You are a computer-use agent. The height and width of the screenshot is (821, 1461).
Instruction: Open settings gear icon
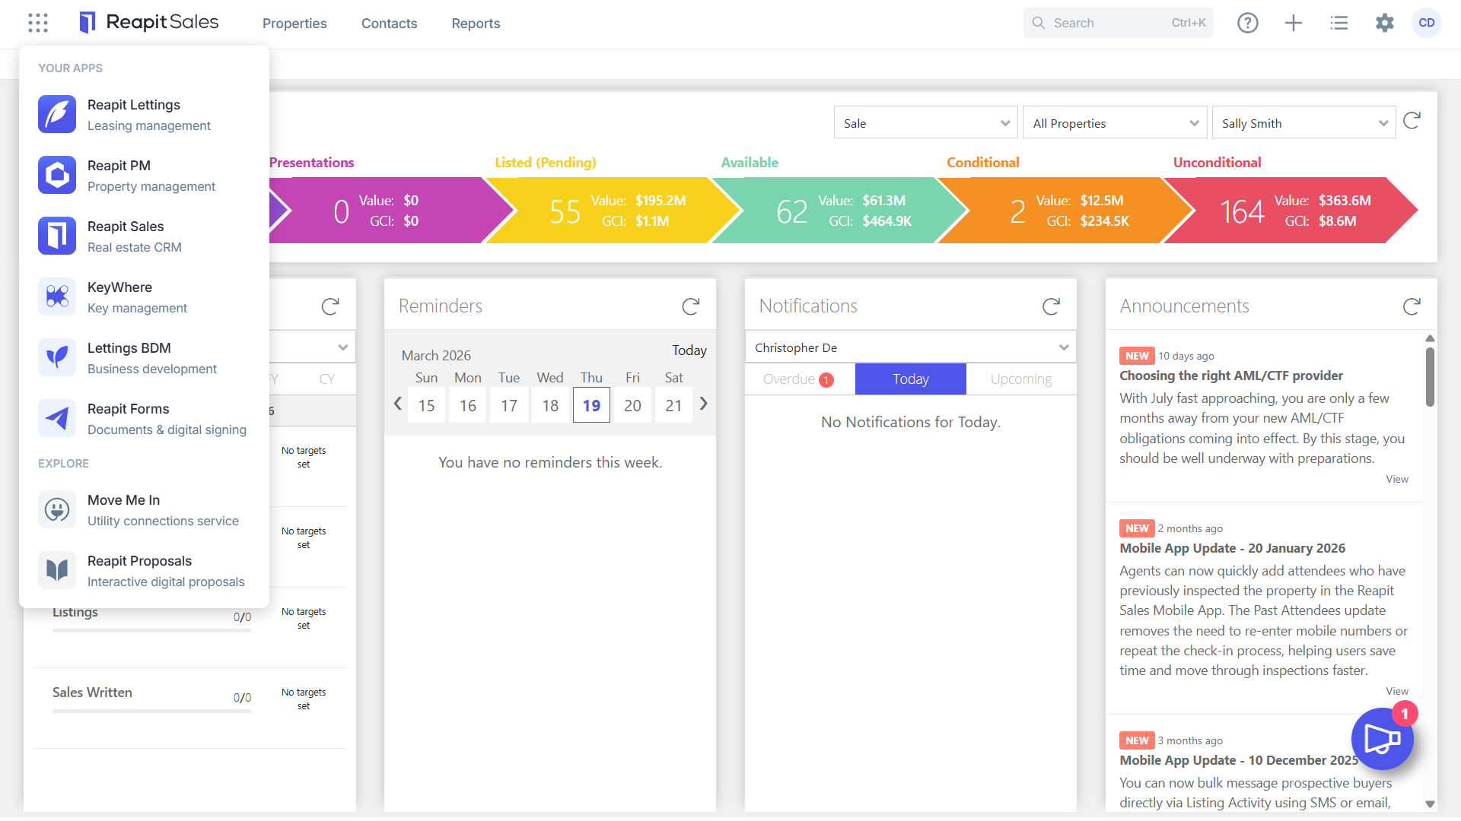(x=1385, y=23)
